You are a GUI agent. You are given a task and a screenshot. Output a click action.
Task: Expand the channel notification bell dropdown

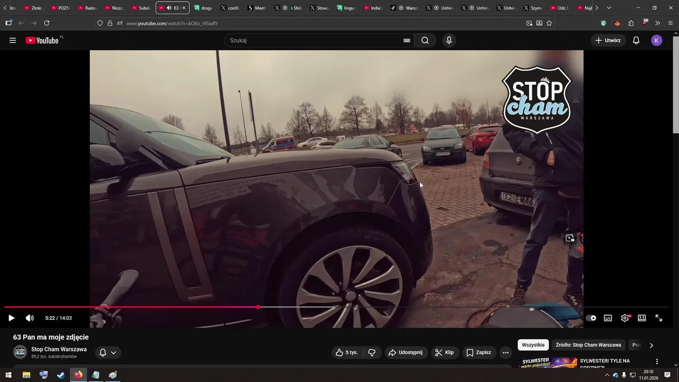[x=108, y=352]
